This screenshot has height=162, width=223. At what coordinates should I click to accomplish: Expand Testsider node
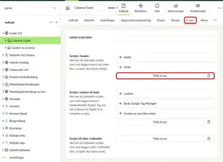click(3, 99)
